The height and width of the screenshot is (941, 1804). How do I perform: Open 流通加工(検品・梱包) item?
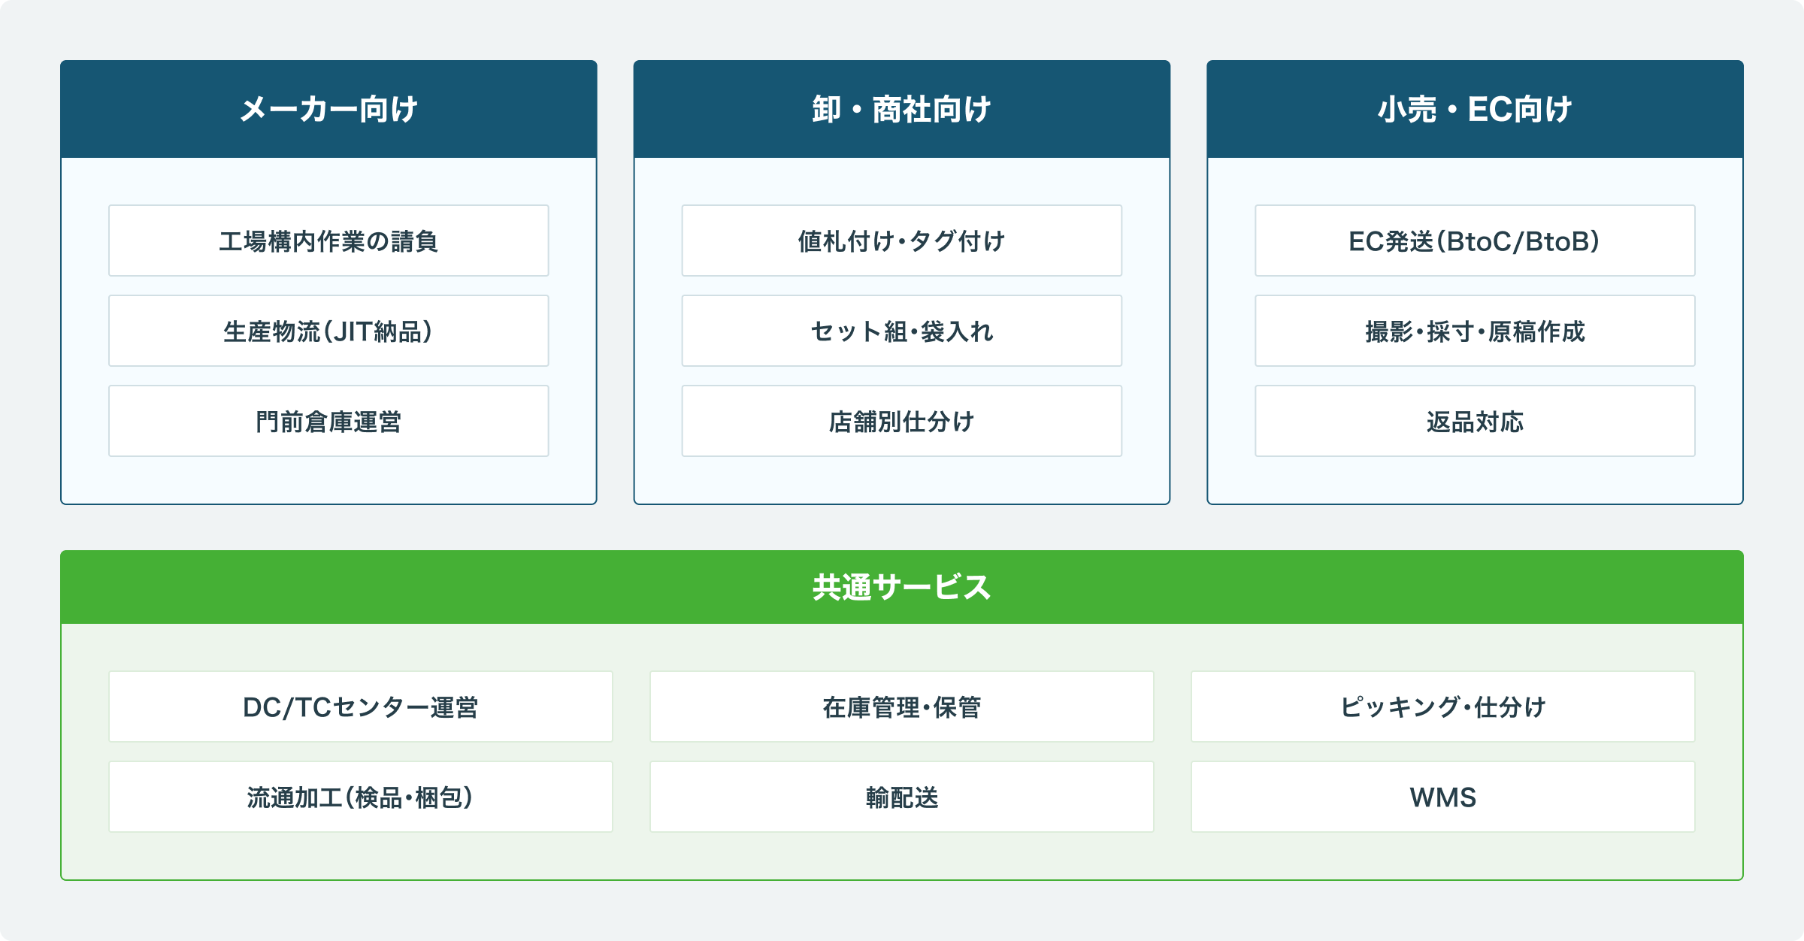360,797
